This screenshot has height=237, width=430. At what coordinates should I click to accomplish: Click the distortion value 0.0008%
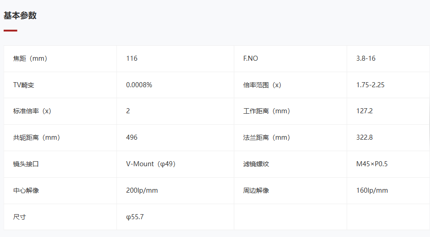139,85
